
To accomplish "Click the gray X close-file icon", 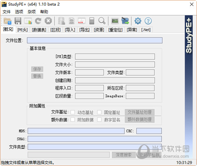I will point(48,21).
